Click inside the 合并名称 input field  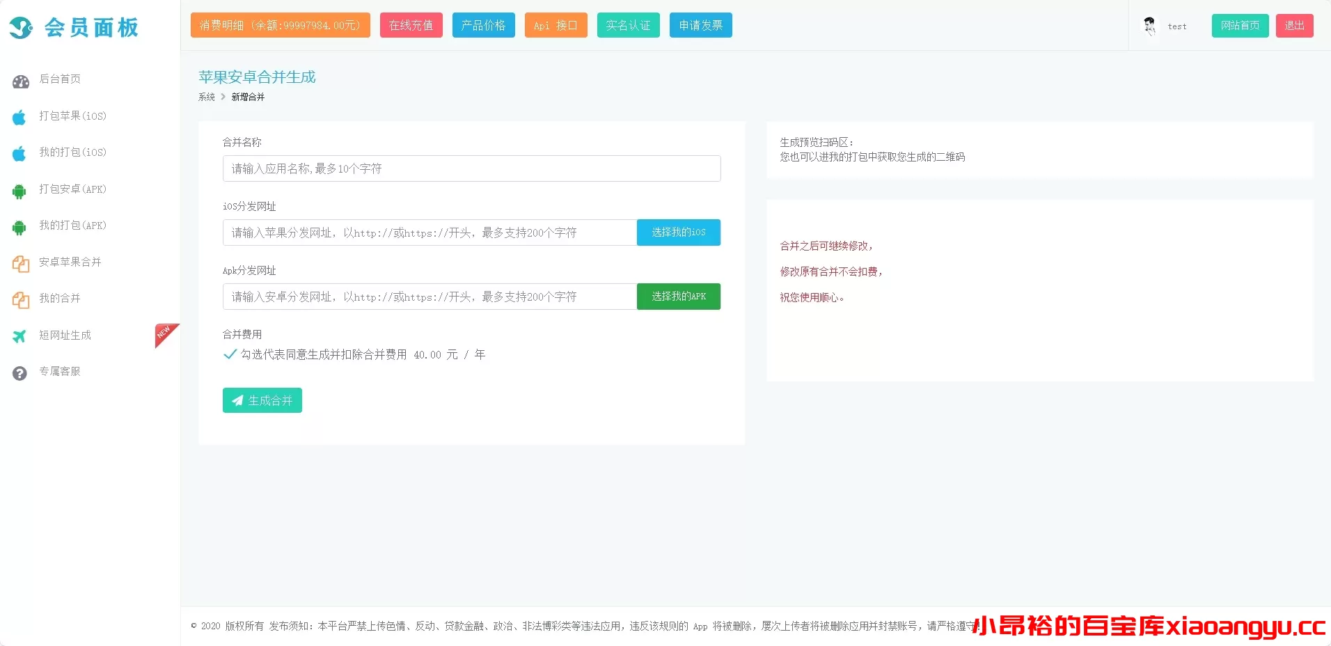471,168
